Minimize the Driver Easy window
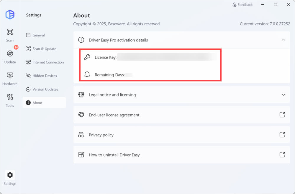The width and height of the screenshot is (295, 194). click(263, 4)
